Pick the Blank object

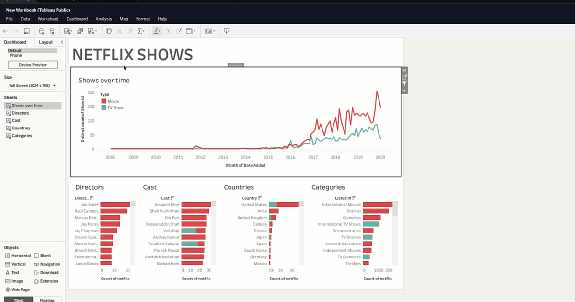point(43,256)
